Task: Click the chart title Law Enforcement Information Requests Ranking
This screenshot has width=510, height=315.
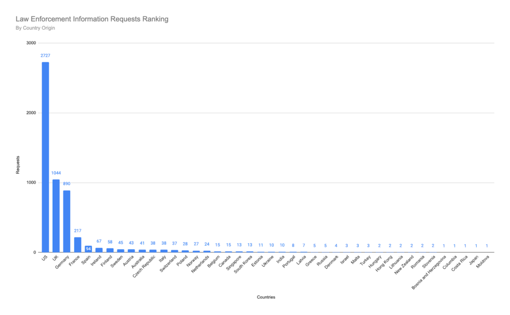Action: (92, 19)
